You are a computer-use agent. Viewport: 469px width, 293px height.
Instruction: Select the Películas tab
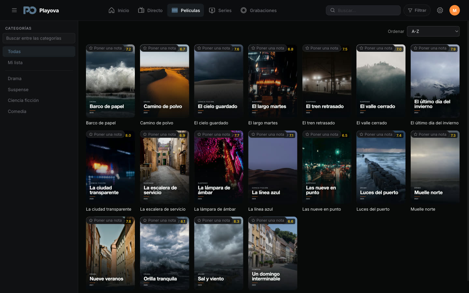(186, 10)
